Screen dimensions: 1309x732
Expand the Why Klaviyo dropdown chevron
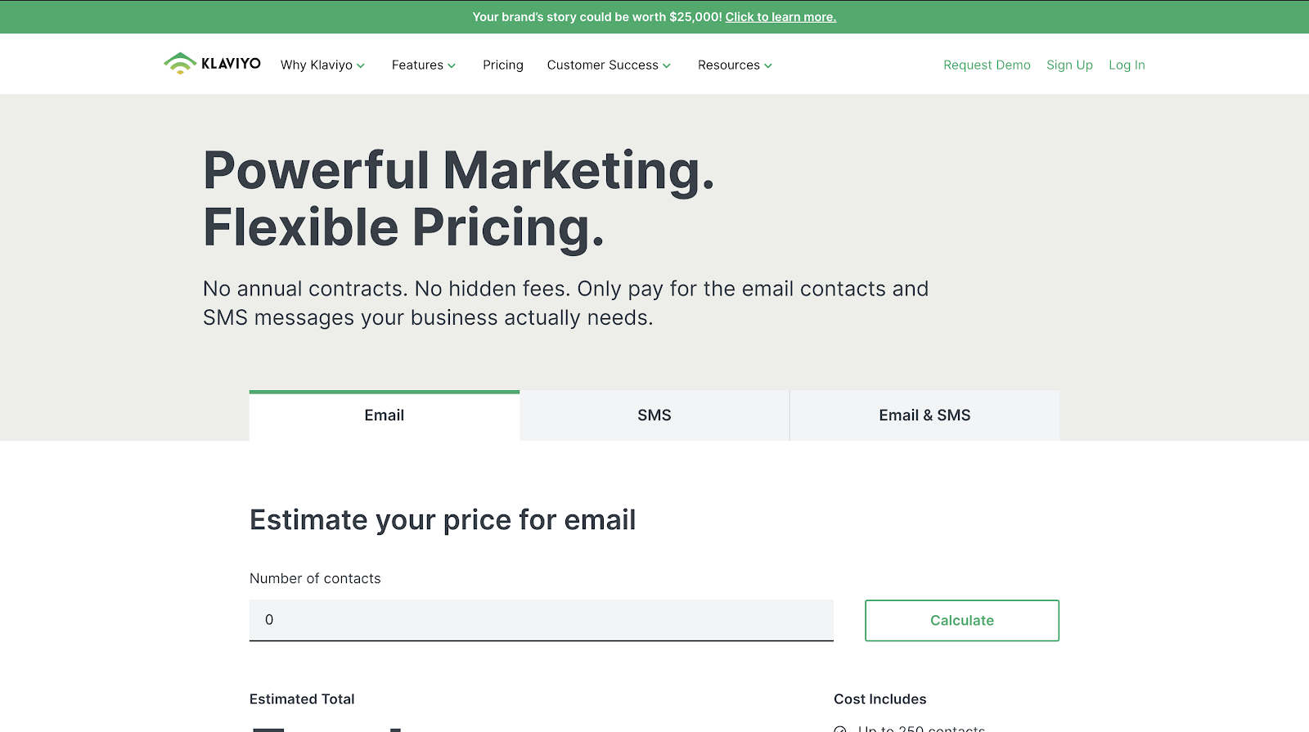[x=361, y=65]
